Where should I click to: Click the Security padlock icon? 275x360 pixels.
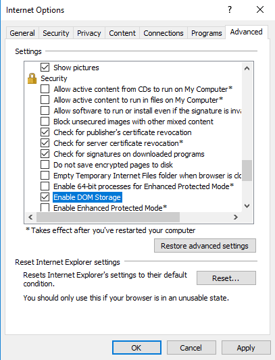(32, 78)
